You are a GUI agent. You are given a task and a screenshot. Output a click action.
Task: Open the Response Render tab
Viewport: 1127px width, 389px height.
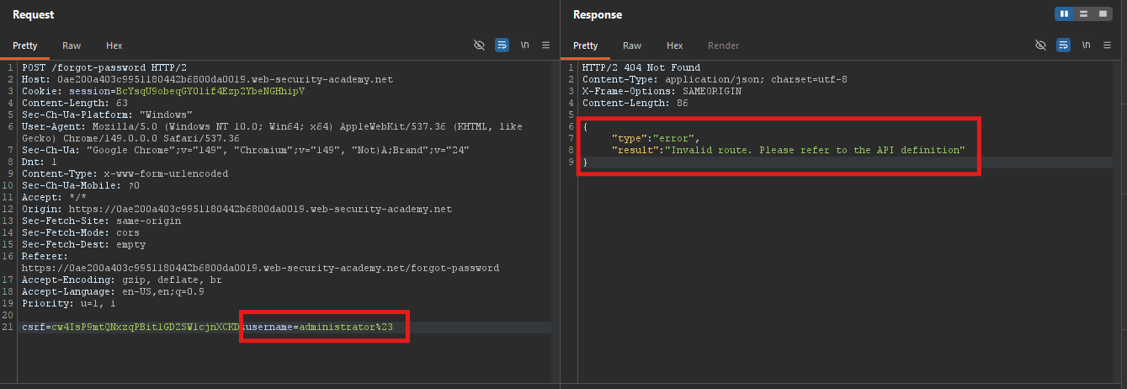(x=724, y=45)
